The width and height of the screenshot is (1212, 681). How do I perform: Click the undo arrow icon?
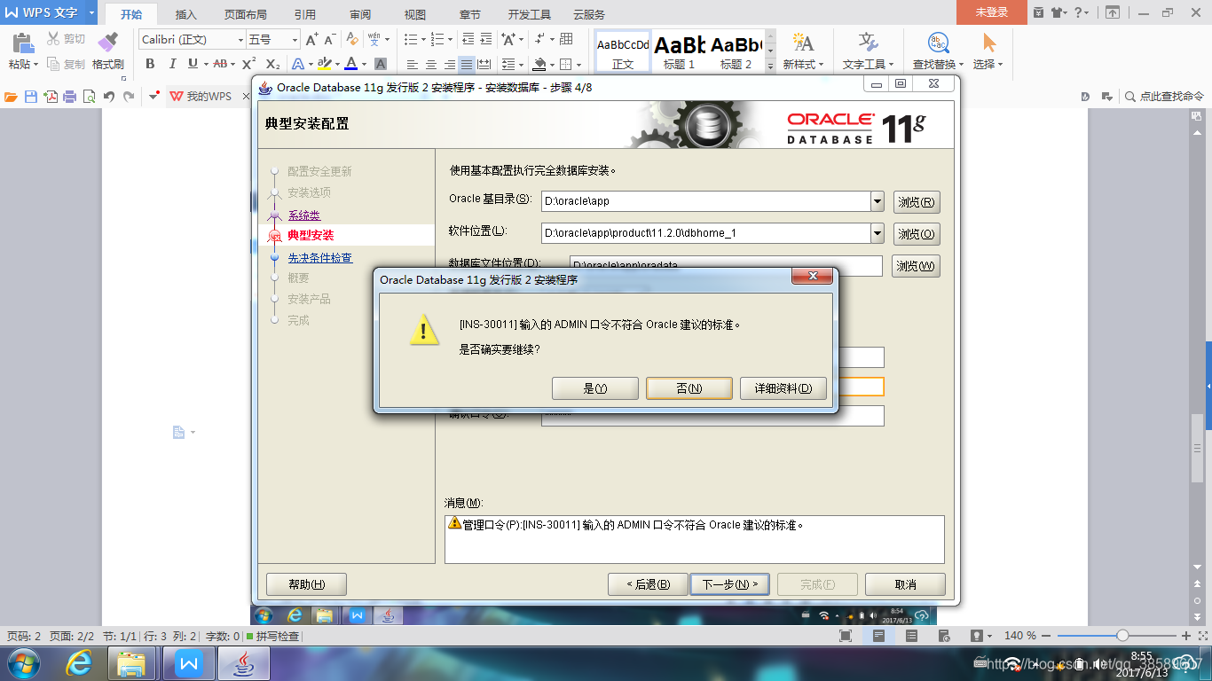(109, 97)
